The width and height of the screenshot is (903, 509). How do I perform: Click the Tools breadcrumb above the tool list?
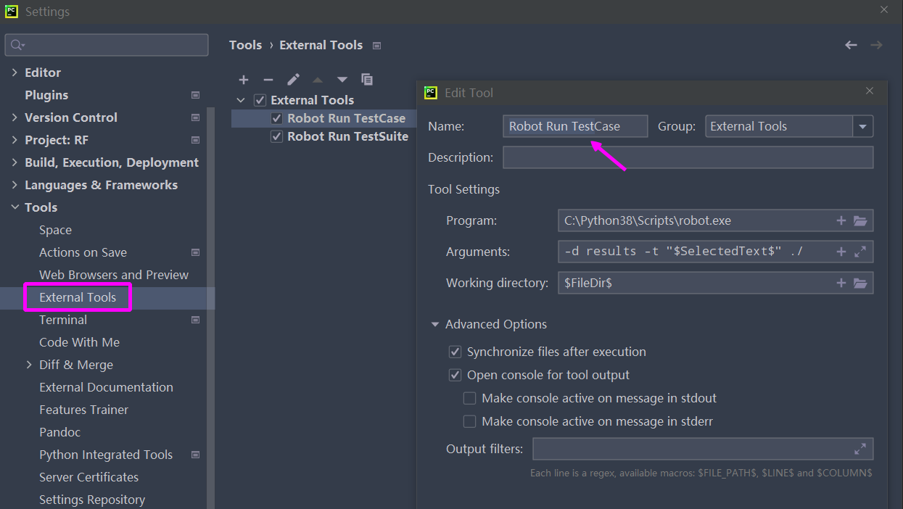[x=245, y=44]
